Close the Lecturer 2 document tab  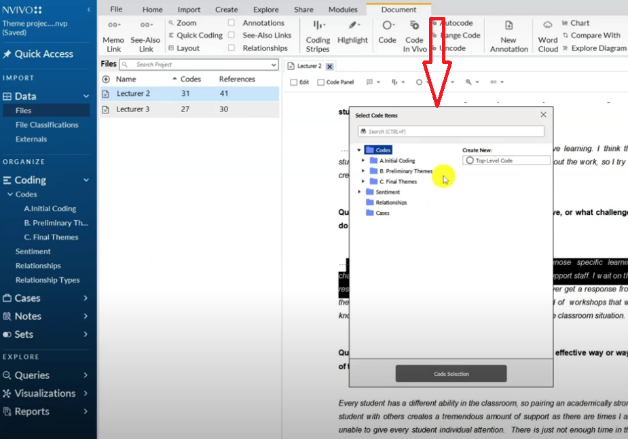330,67
